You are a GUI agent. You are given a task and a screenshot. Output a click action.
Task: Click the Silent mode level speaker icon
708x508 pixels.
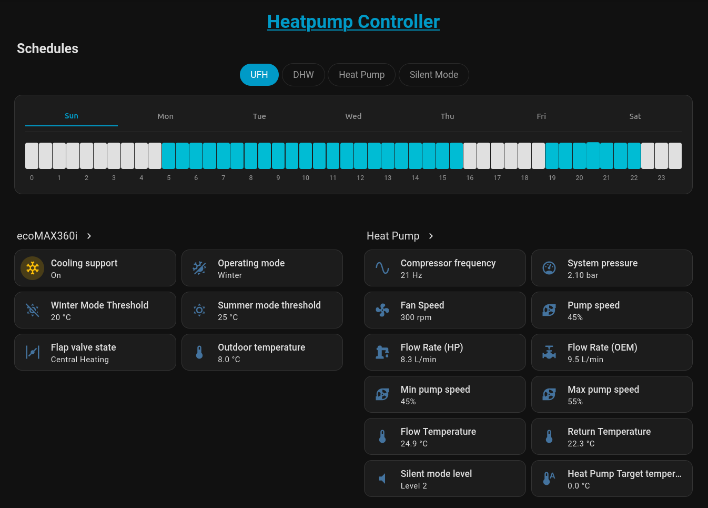(382, 479)
